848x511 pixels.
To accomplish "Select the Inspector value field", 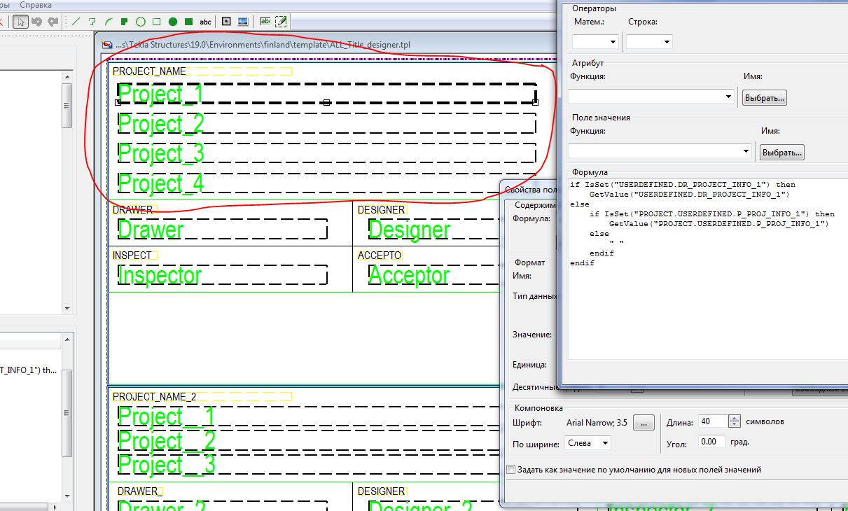I will click(222, 275).
